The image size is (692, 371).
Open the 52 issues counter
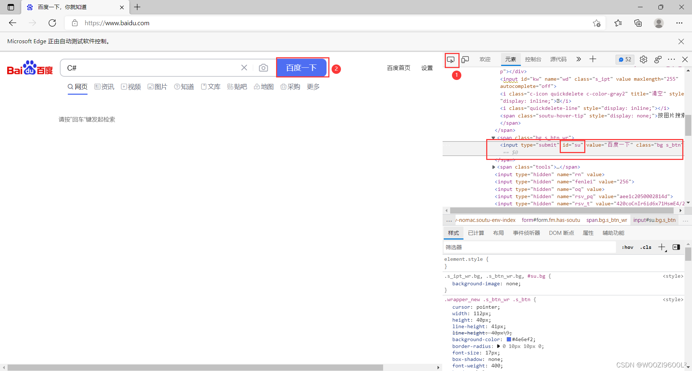pyautogui.click(x=625, y=59)
